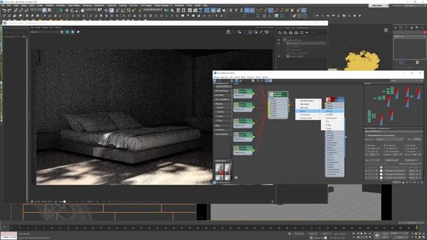Toggle the Percent Snap icon
The height and width of the screenshot is (240, 427).
[x=129, y=11]
